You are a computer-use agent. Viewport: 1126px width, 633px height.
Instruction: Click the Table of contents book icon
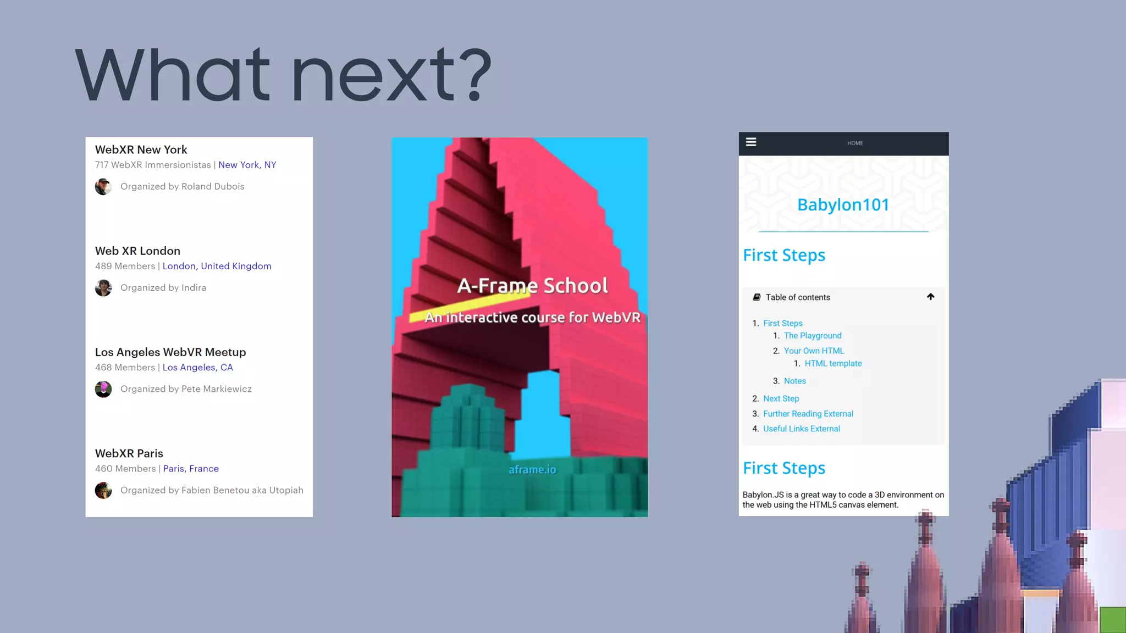pyautogui.click(x=757, y=297)
